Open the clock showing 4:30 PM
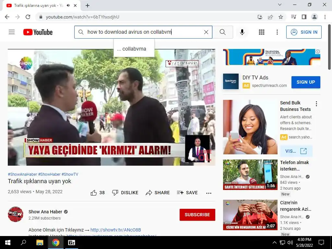The image size is (332, 249). [x=304, y=243]
